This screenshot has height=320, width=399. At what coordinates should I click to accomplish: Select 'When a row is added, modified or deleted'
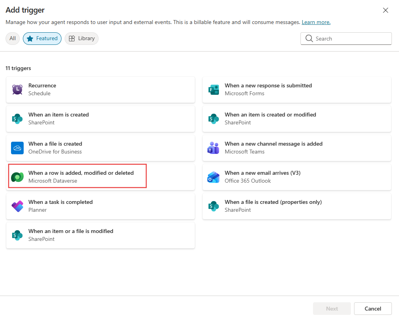click(x=101, y=177)
